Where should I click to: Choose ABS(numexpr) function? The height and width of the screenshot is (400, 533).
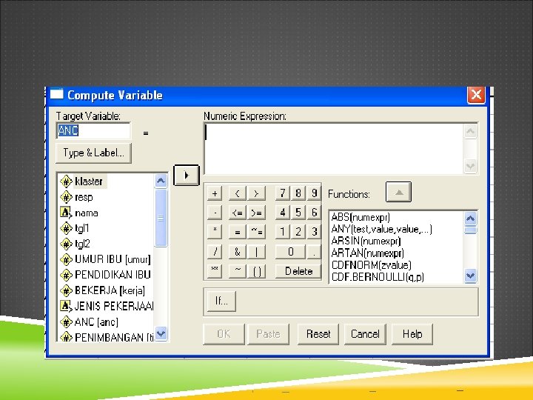pyautogui.click(x=361, y=217)
